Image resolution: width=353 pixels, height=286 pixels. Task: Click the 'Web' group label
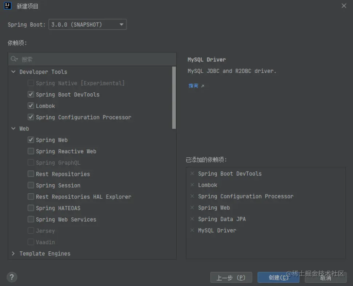click(x=24, y=129)
